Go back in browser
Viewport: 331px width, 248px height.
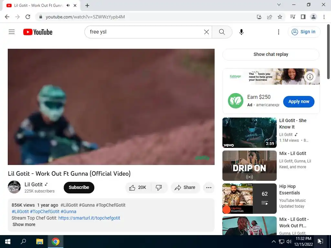point(7,17)
